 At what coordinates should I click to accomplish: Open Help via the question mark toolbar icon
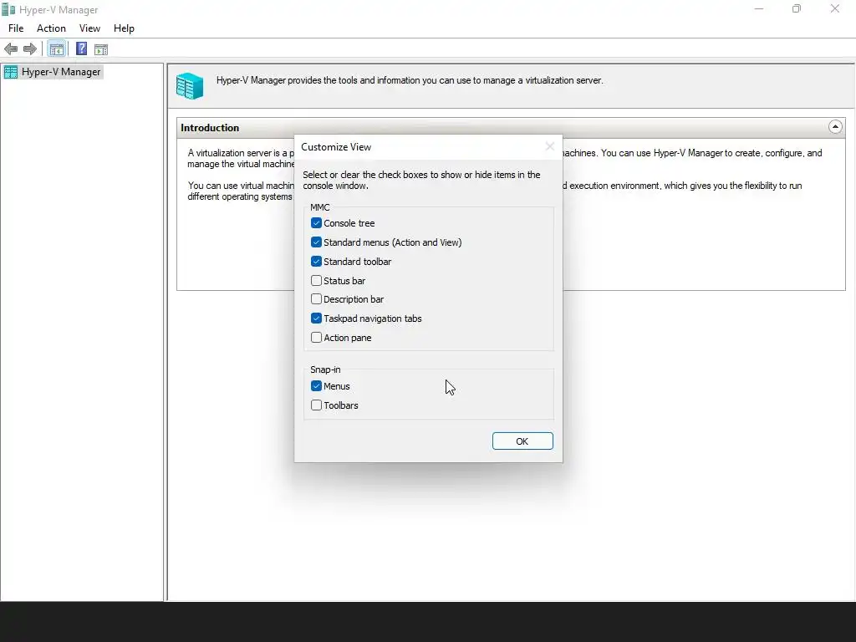click(81, 49)
